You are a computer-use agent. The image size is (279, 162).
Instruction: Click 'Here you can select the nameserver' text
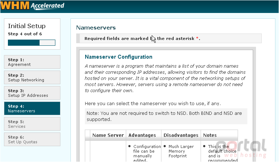point(153,104)
